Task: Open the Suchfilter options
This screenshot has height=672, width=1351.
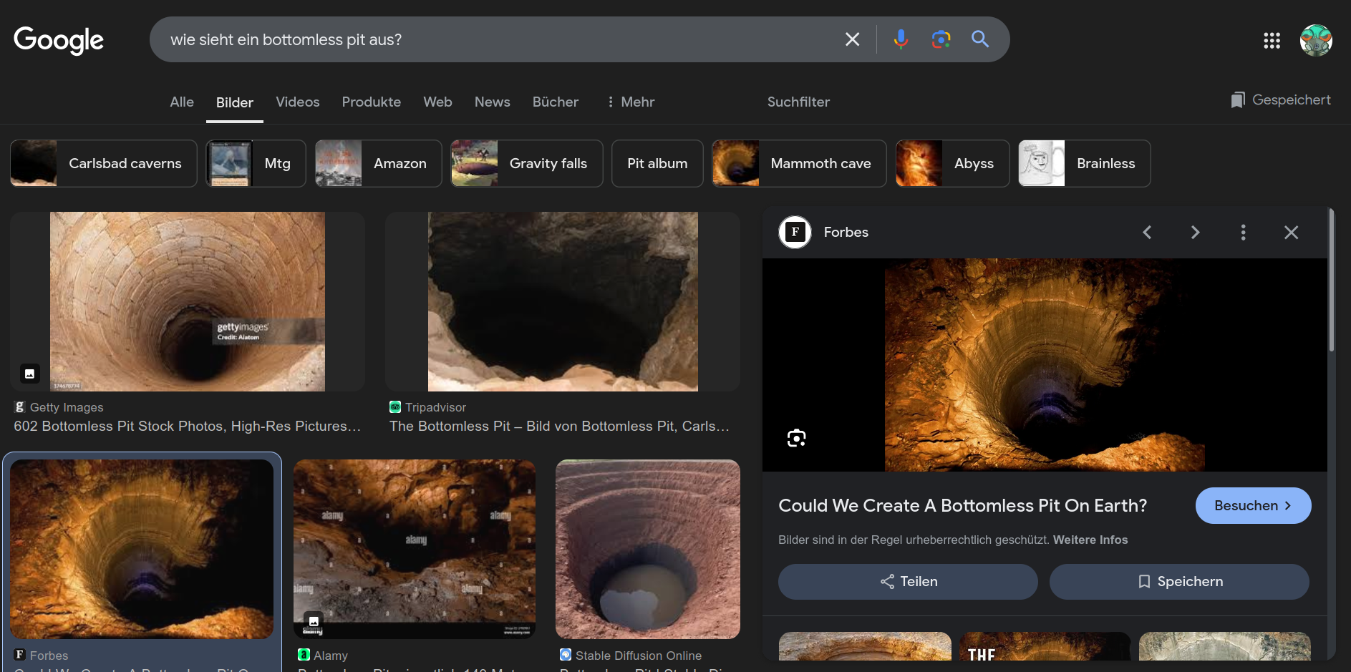Action: tap(798, 102)
